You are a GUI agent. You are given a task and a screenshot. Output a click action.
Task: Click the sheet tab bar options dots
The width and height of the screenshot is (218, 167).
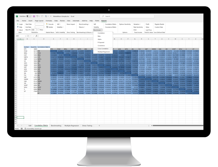(x=149, y=126)
